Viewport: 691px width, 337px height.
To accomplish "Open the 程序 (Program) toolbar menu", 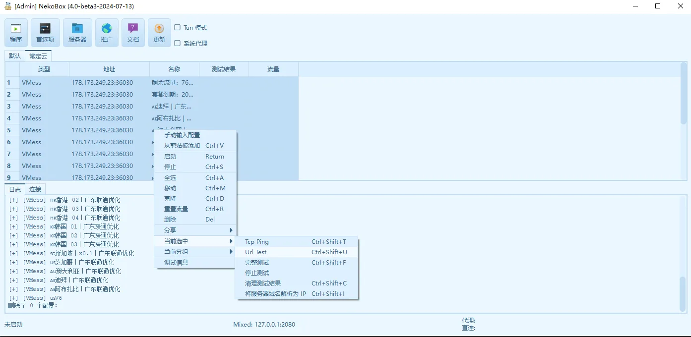I will point(16,33).
